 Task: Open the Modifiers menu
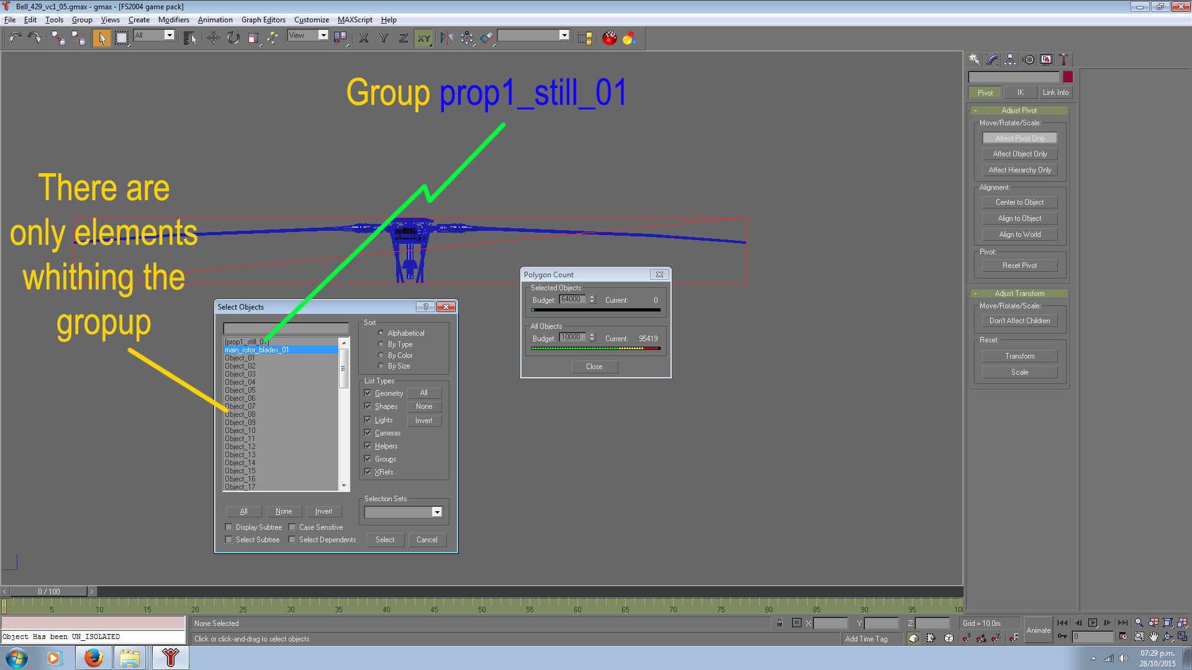[x=173, y=20]
